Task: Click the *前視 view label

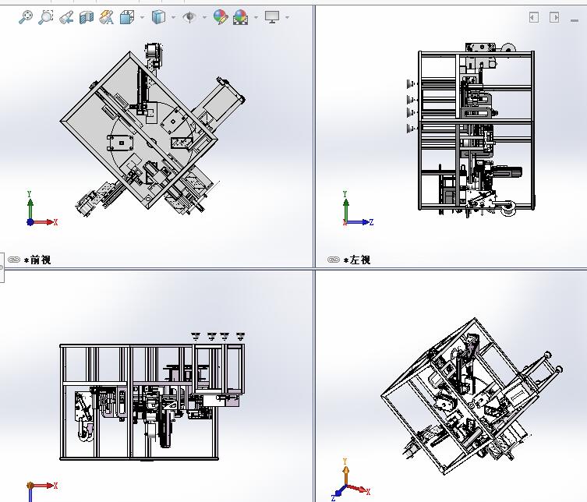Action: coord(37,260)
